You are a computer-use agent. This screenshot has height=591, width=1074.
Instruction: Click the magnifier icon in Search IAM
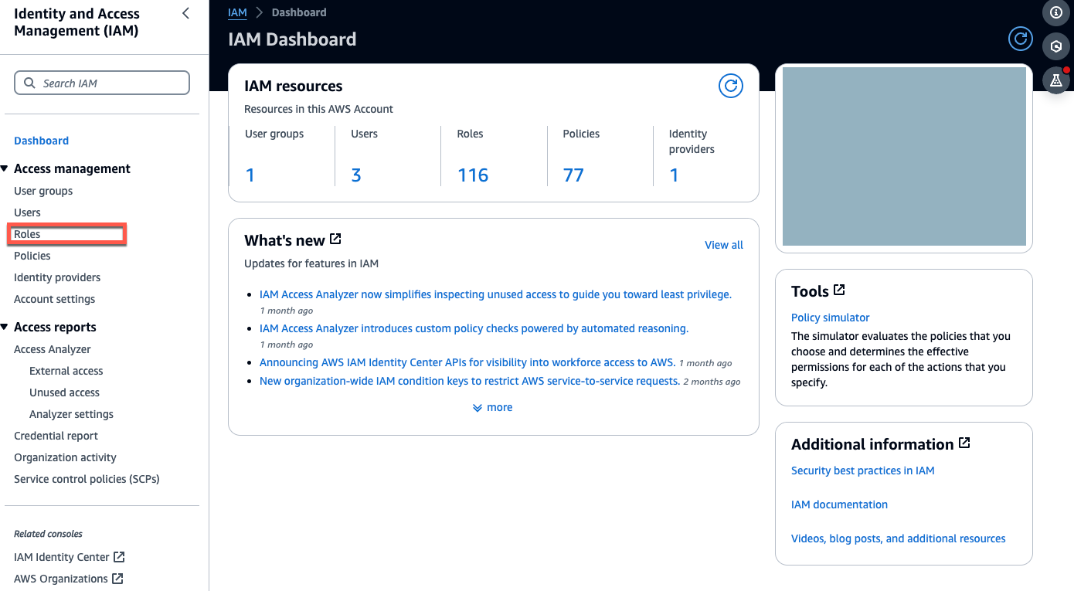(29, 82)
